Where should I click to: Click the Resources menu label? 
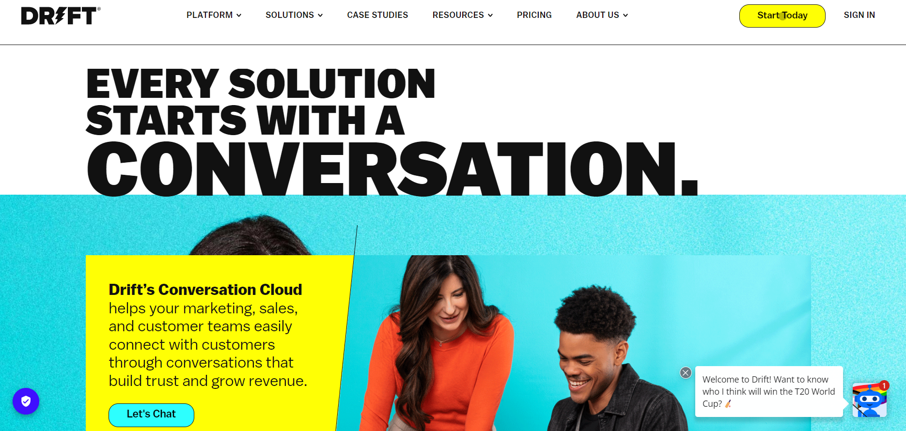tap(458, 15)
